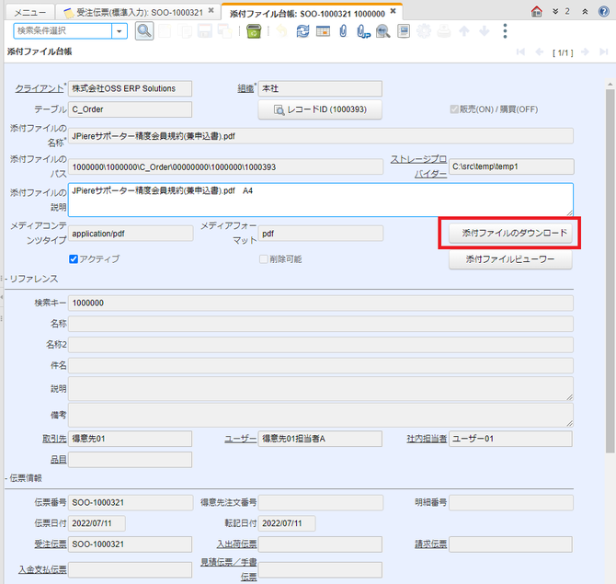Switch to the メニュー tab

click(x=29, y=13)
